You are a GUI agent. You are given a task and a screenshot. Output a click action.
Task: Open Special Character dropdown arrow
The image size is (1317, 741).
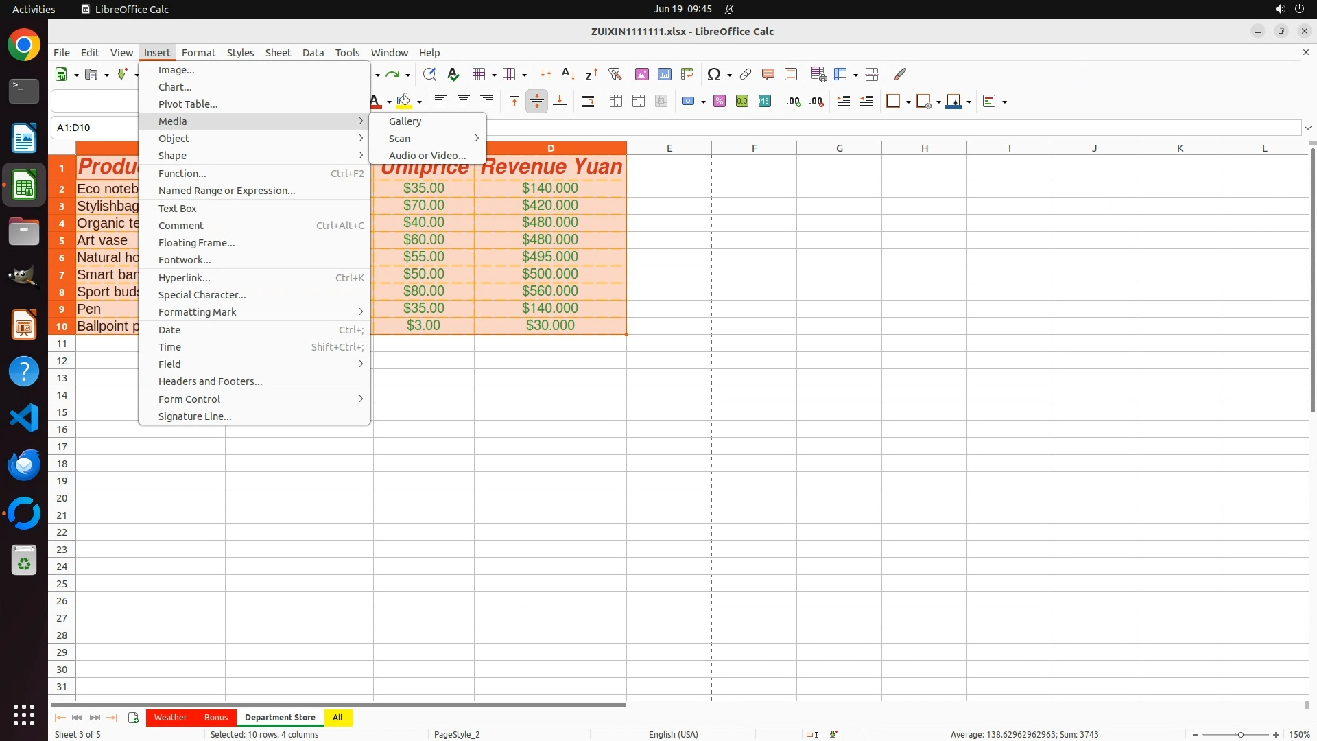pyautogui.click(x=729, y=75)
